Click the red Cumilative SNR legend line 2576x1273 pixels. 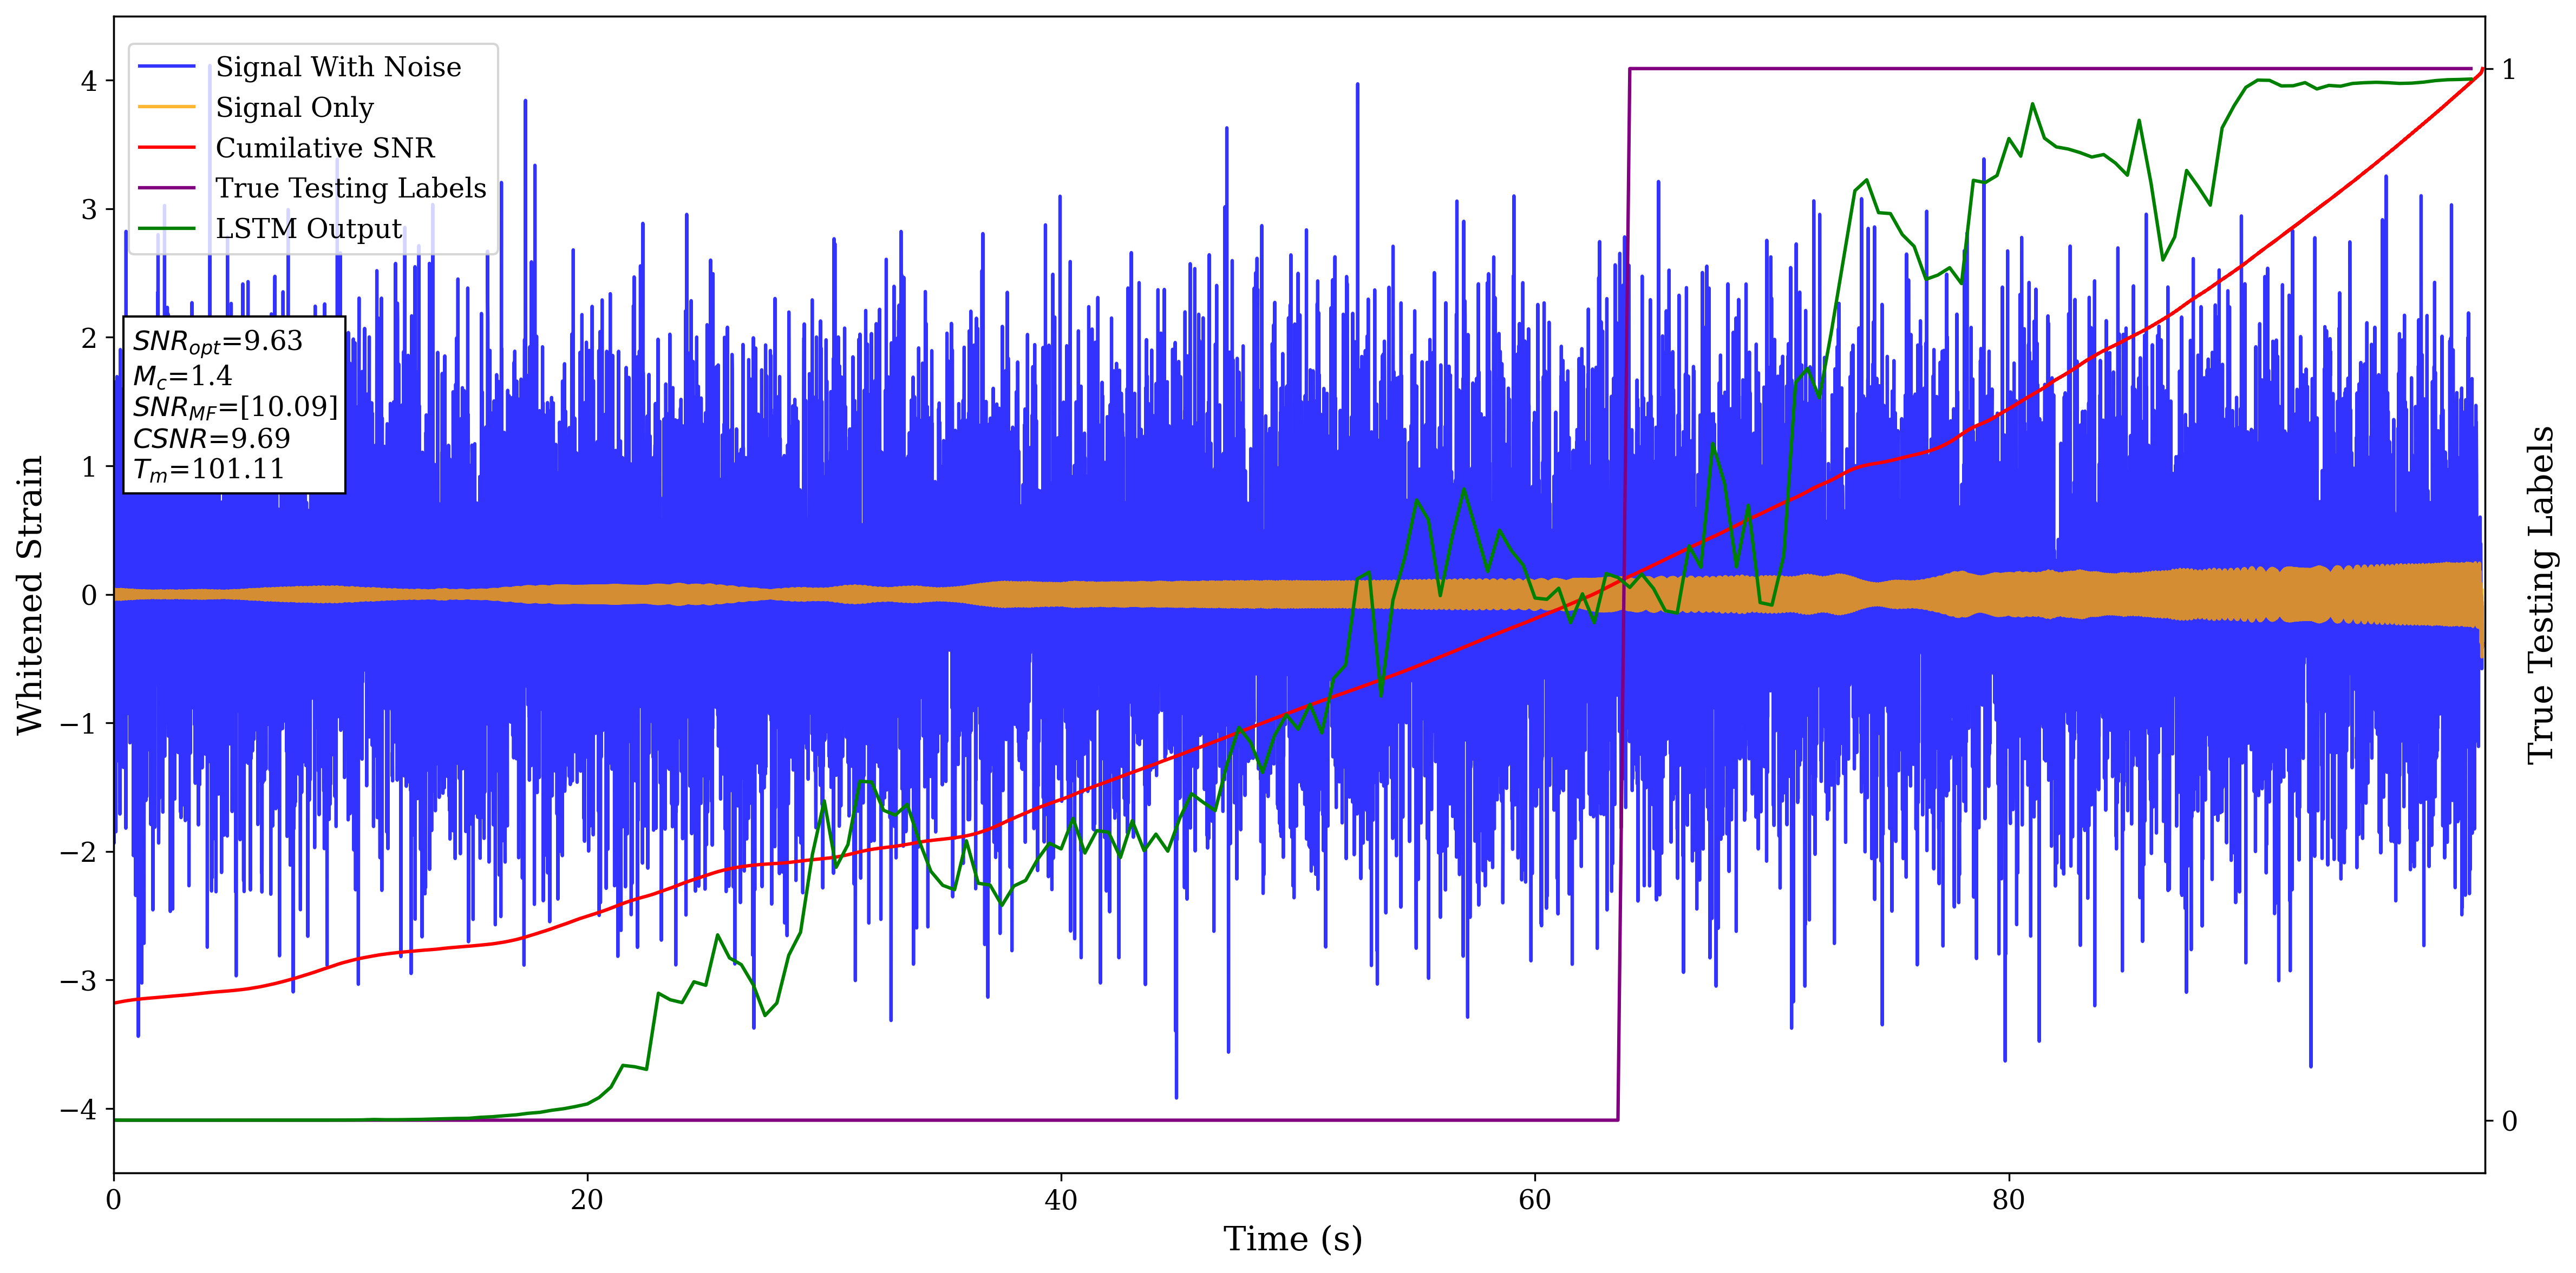pos(166,148)
